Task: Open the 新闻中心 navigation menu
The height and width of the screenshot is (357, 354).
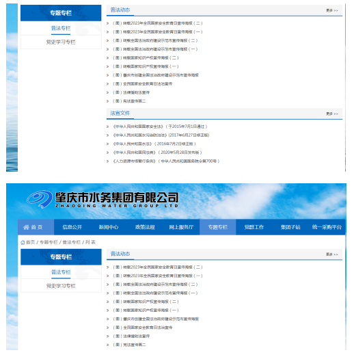Action: 109,227
